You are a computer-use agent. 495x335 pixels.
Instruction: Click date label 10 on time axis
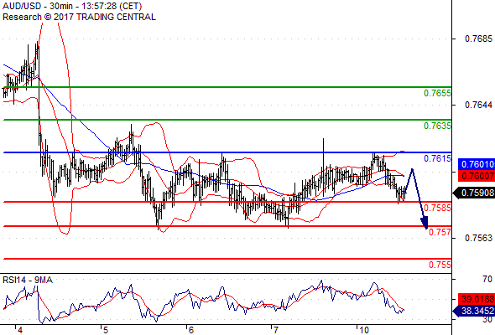click(363, 330)
